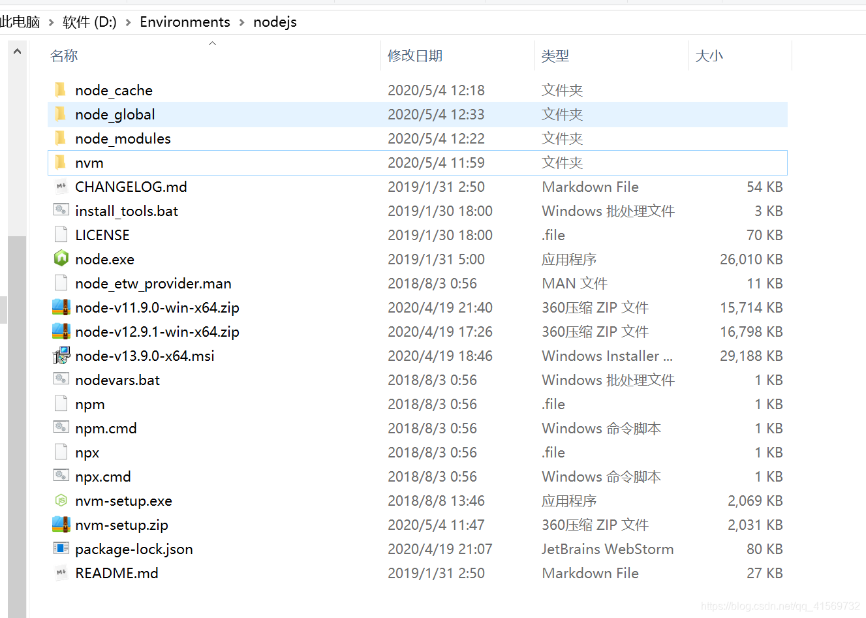866x618 pixels.
Task: Select the file name node-v11.9.0-win-x64.zip
Action: 157,307
